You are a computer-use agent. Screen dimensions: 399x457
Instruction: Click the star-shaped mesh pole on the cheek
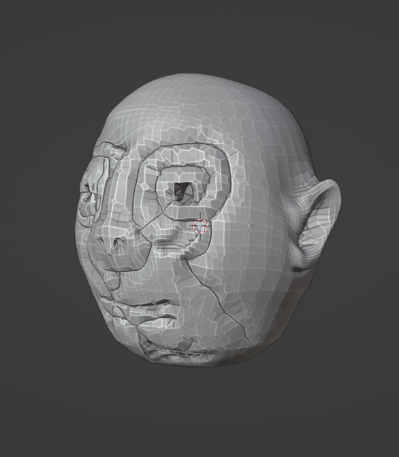pyautogui.click(x=249, y=224)
